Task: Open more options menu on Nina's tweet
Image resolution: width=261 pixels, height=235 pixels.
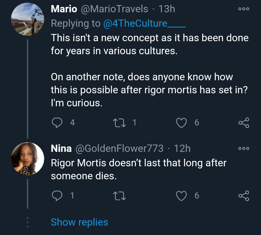Action: point(244,148)
